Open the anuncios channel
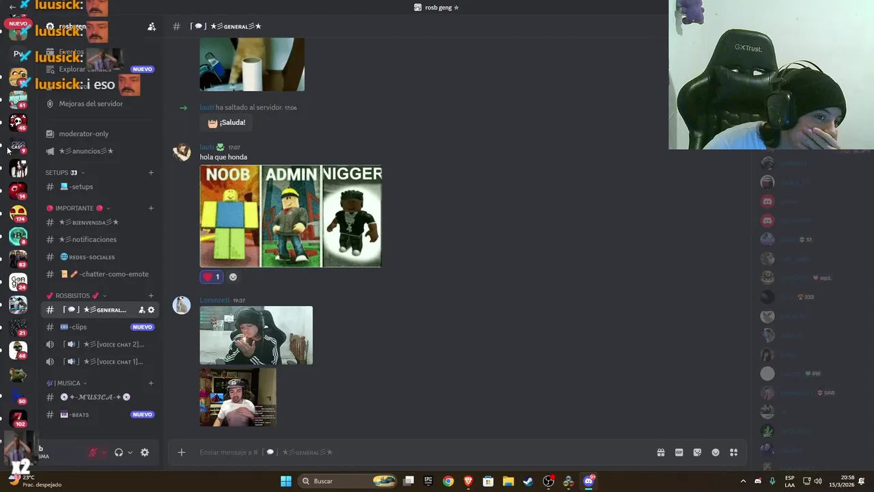The width and height of the screenshot is (874, 492). (100, 151)
